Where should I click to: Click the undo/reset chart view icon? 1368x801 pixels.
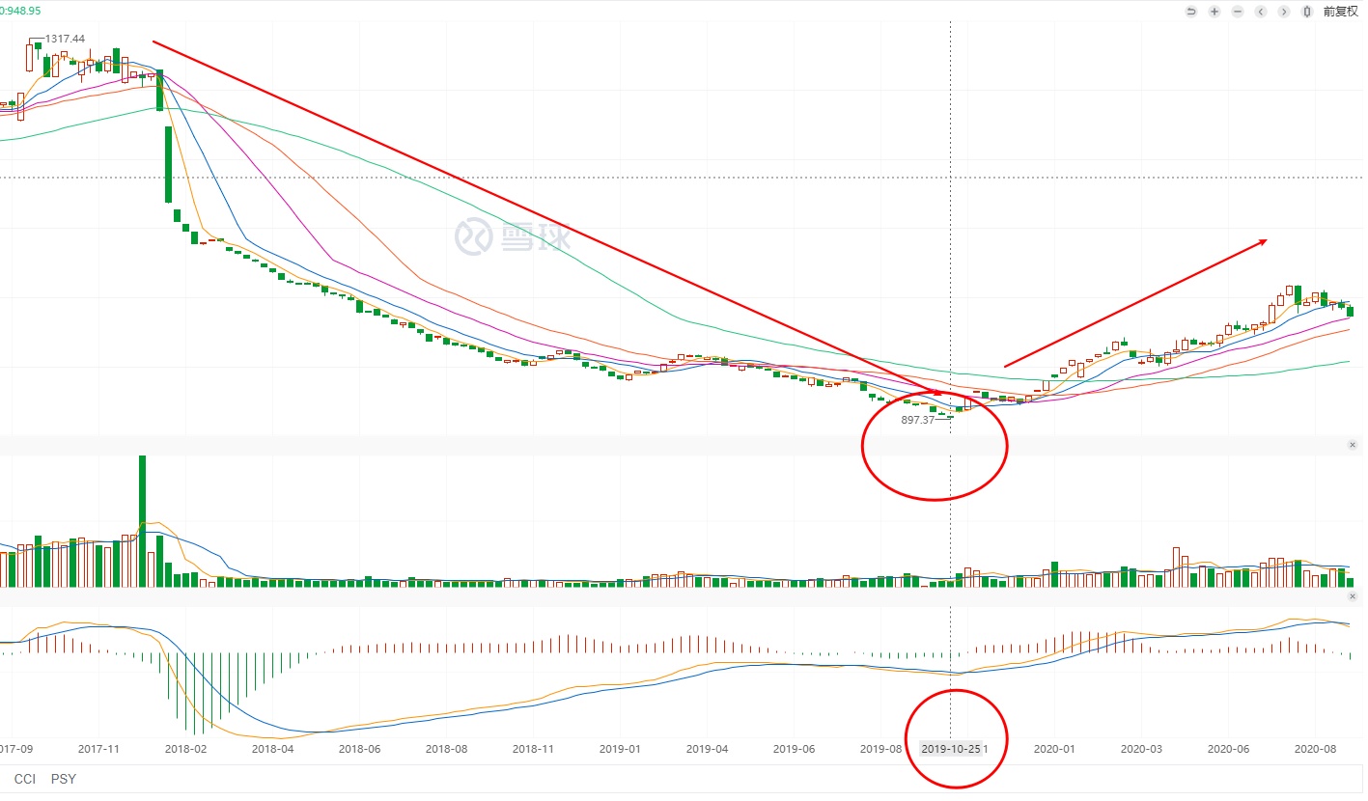click(1191, 12)
